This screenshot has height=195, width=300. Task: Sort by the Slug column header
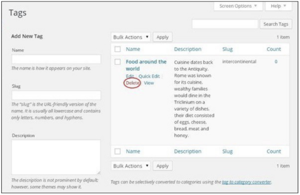coord(227,49)
